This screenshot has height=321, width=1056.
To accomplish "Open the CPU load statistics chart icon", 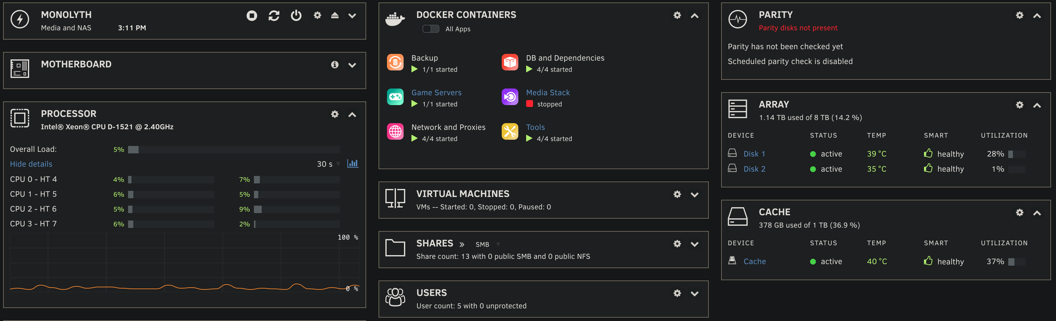I will (x=353, y=164).
